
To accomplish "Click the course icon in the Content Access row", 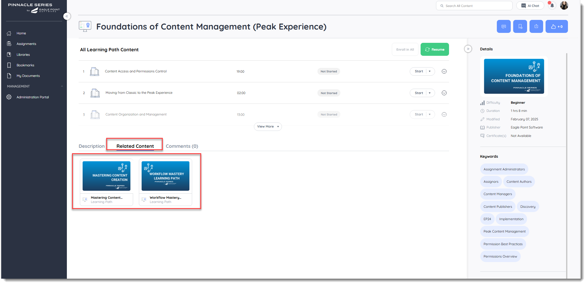I will coord(95,71).
